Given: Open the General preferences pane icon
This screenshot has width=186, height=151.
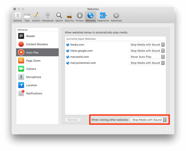Looking at the screenshot, I should click(x=18, y=16).
